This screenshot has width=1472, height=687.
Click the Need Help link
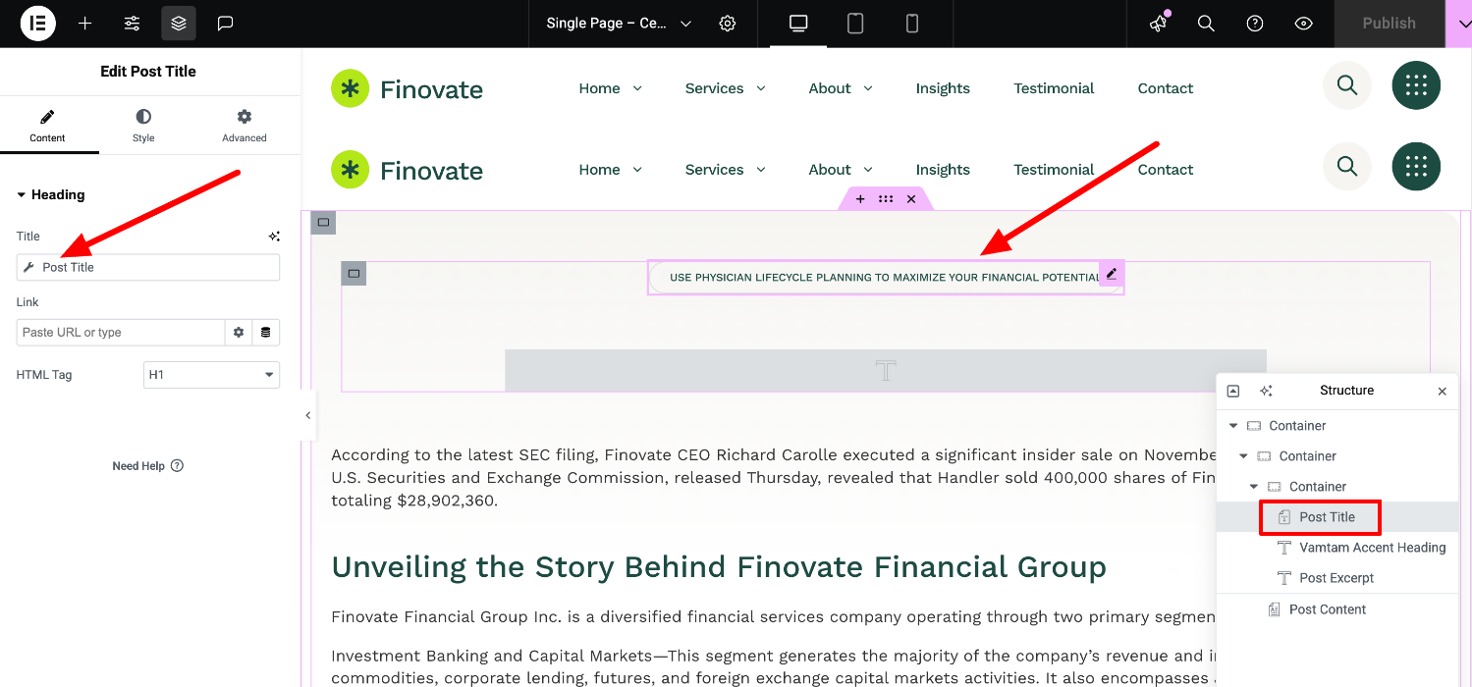[x=147, y=466]
